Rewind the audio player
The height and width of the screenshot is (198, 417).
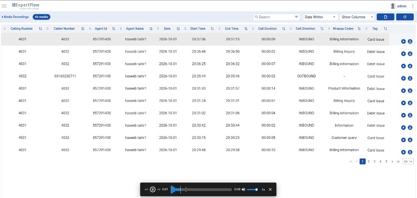[x=146, y=189]
